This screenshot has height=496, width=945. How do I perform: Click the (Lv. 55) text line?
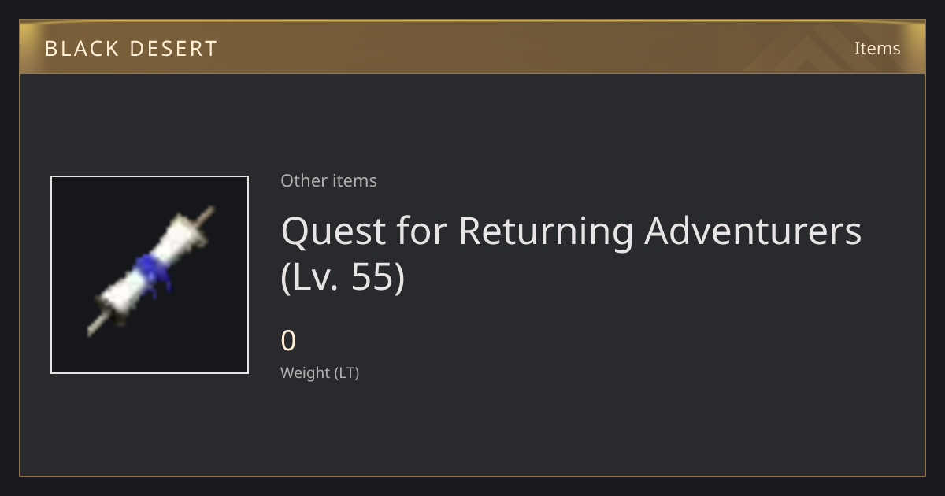pos(343,277)
